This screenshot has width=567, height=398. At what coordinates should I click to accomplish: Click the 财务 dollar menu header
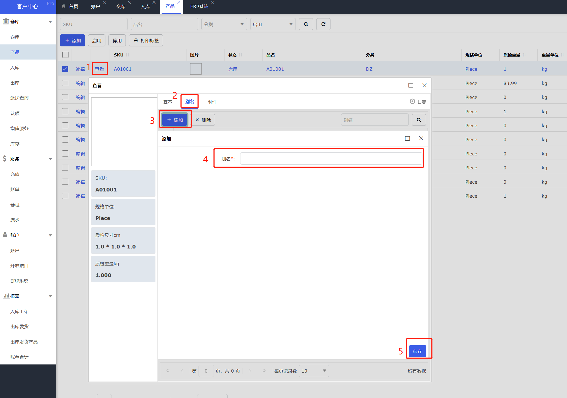27,159
